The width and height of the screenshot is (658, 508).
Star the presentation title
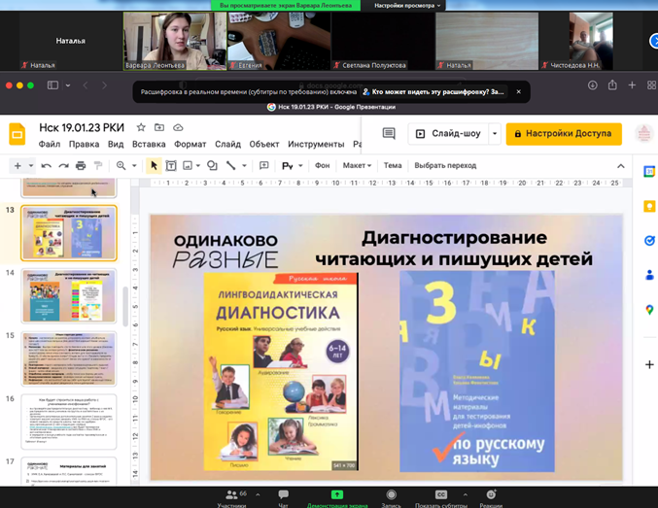(142, 127)
